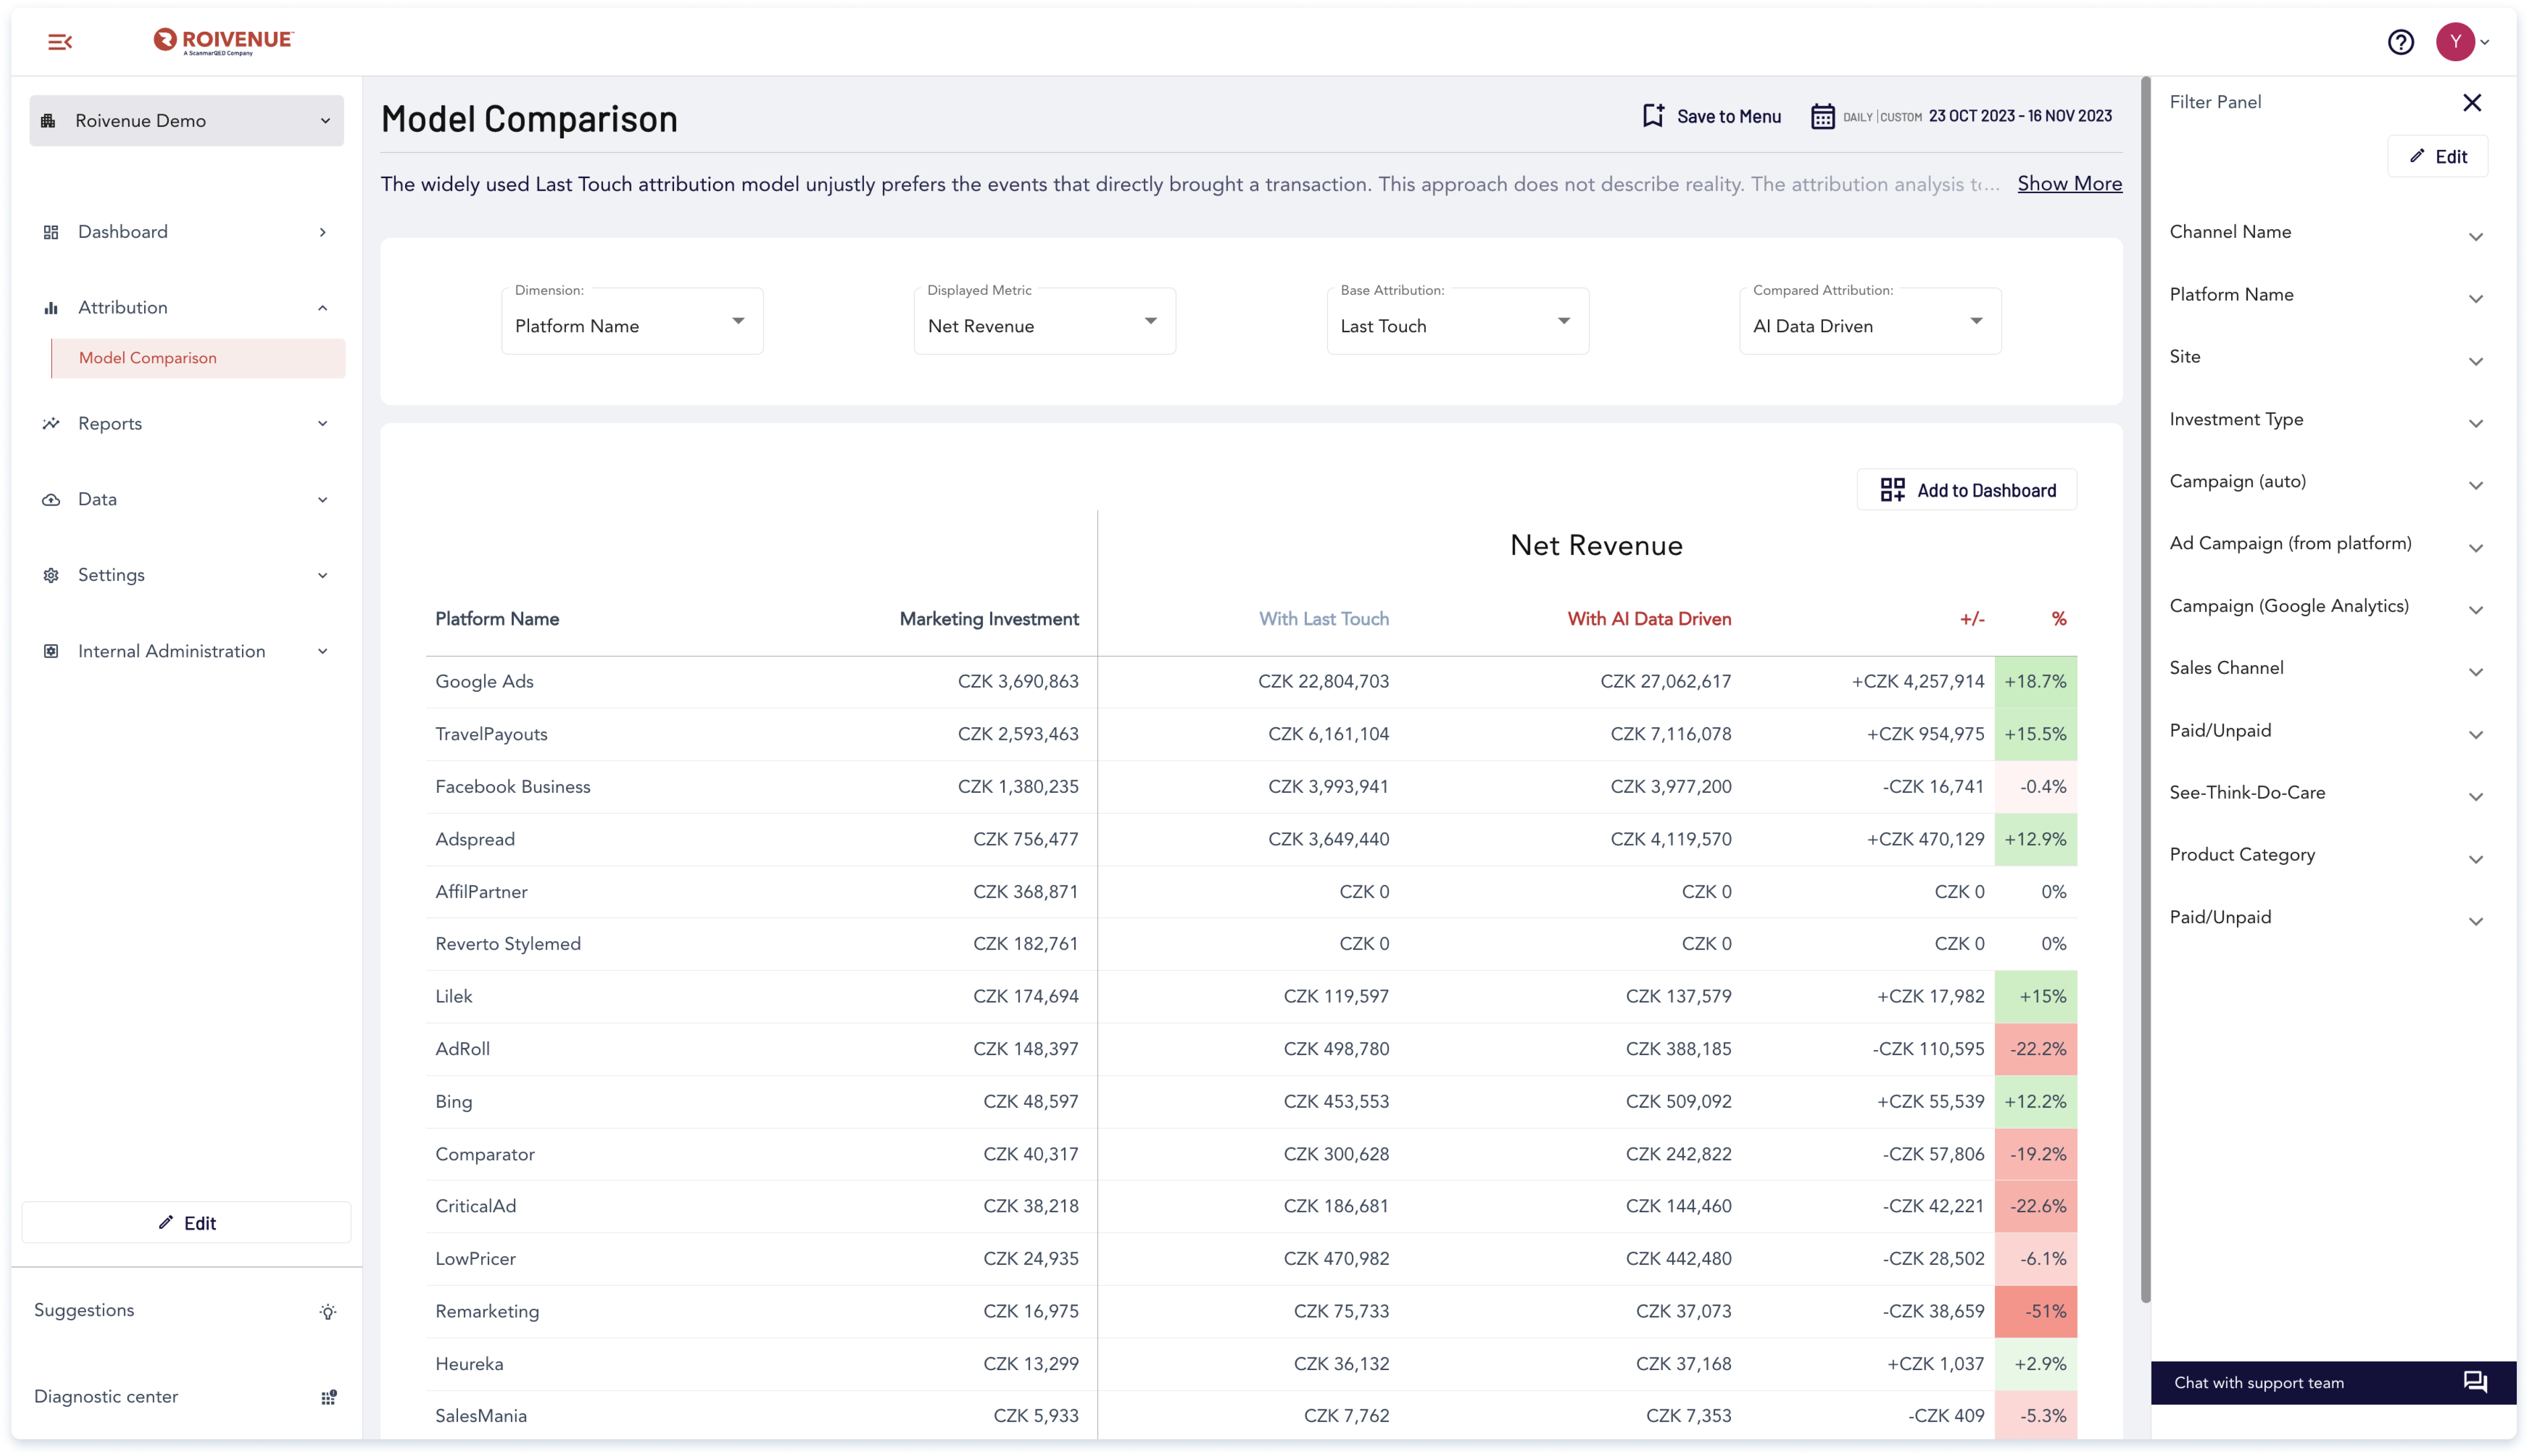Expand the Reports sidebar menu

pyautogui.click(x=186, y=424)
